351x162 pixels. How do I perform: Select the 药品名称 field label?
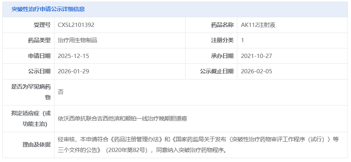222,25
